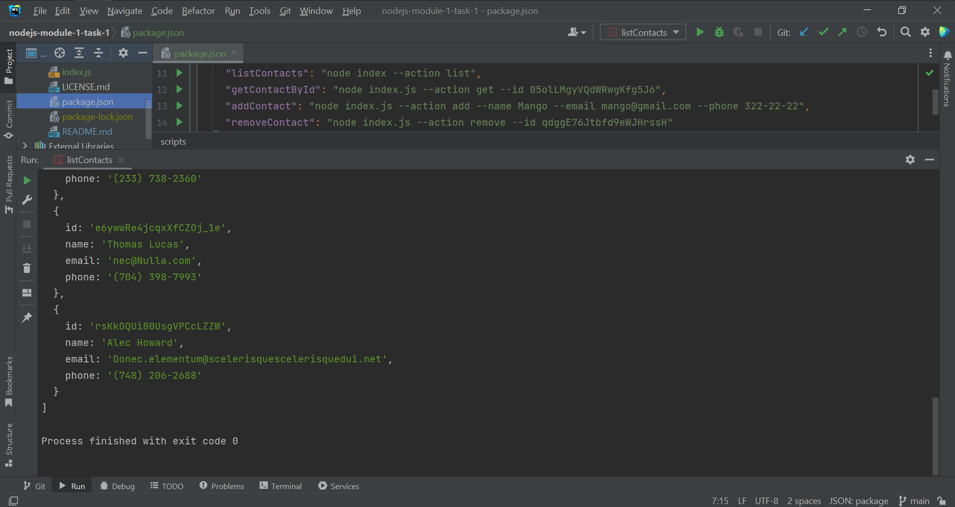Open Terminal tool window
The image size is (955, 507).
pyautogui.click(x=281, y=486)
